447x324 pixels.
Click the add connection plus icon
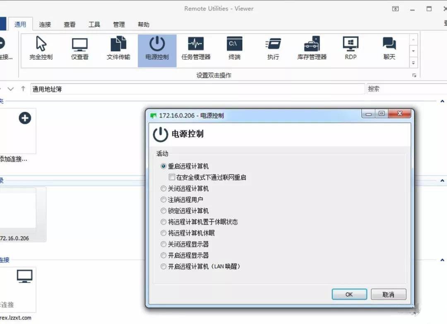pyautogui.click(x=25, y=118)
